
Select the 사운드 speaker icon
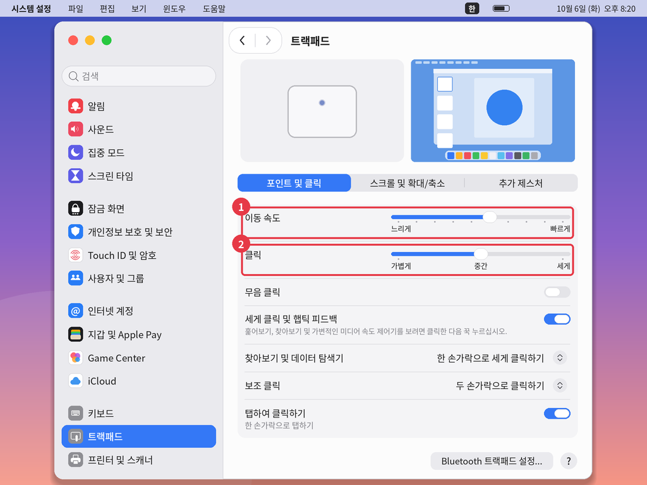76,129
